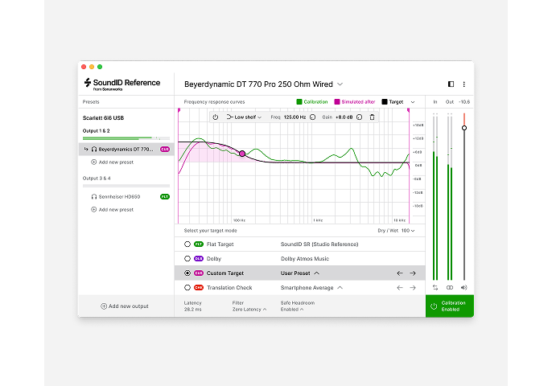Viewport: 552px width, 386px height.
Task: Toggle the black Target curve legend
Action: coord(393,101)
